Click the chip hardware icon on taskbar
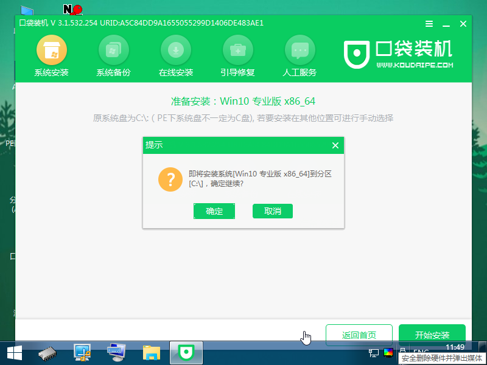487x365 pixels. [47, 352]
